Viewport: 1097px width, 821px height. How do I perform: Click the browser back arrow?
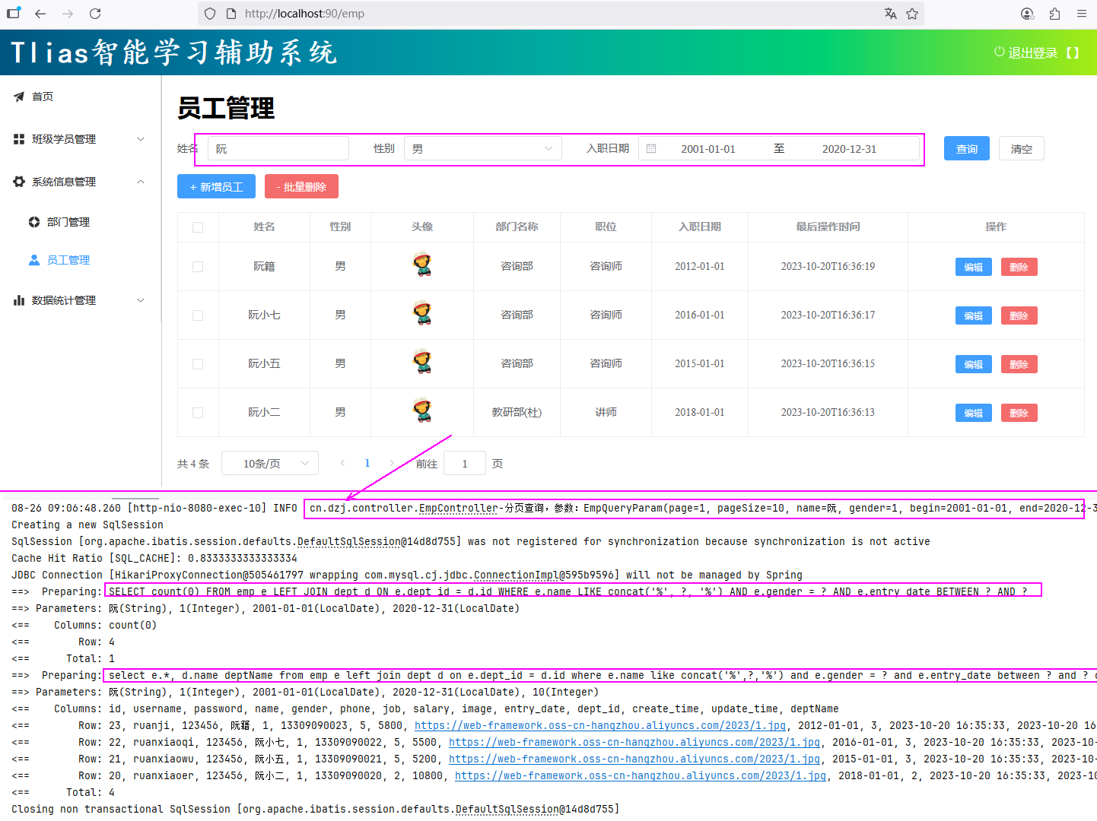pyautogui.click(x=40, y=14)
